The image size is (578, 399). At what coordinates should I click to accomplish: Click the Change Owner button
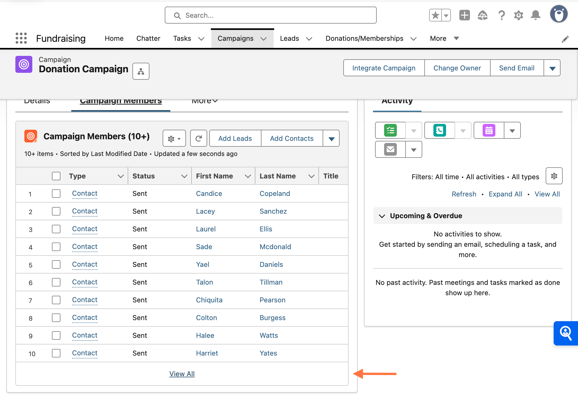pos(457,68)
